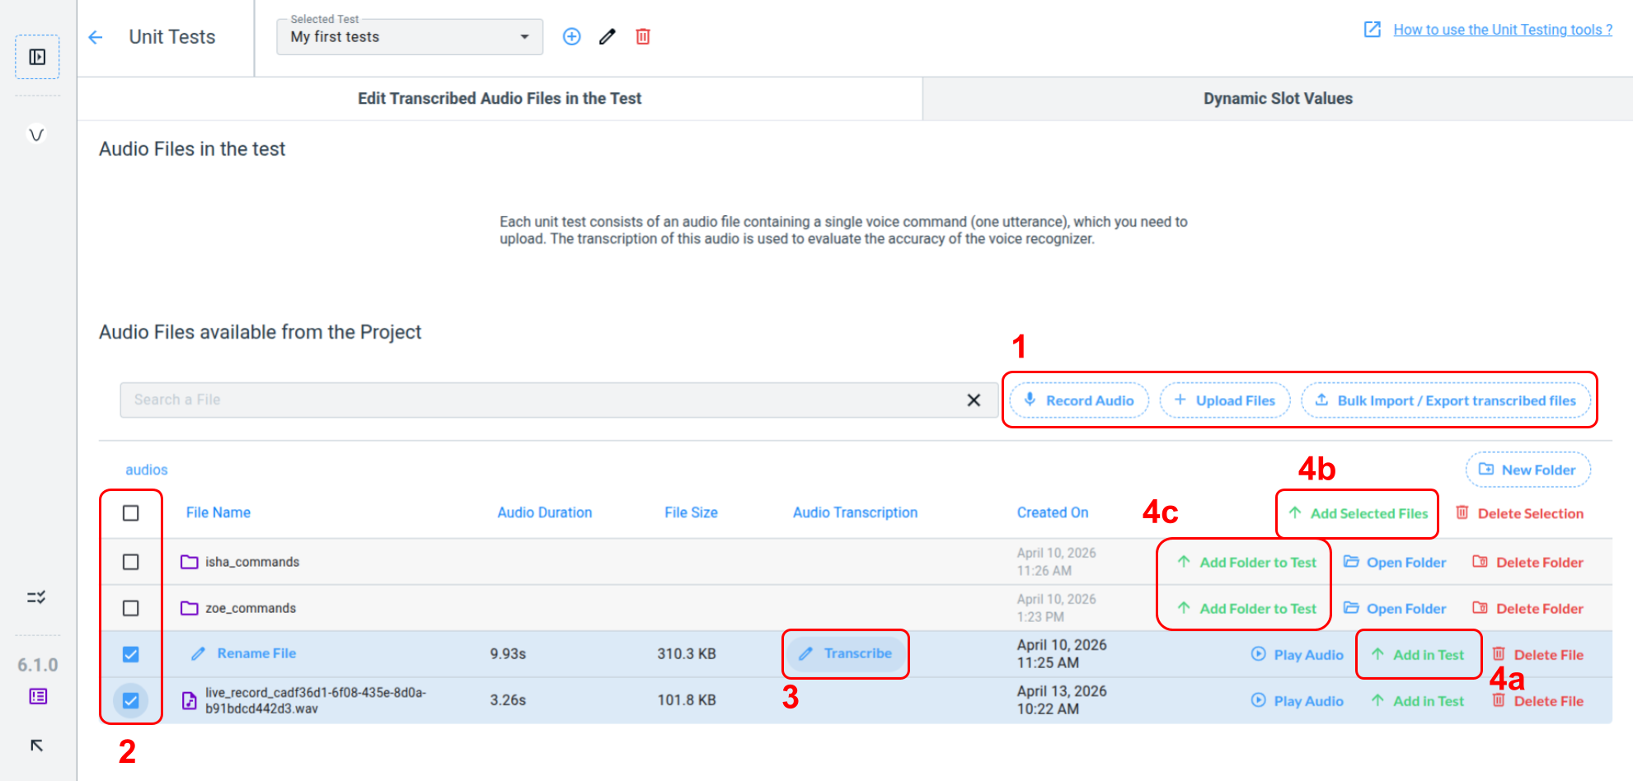The height and width of the screenshot is (781, 1633).
Task: Clear the file search with the X icon
Action: click(974, 400)
